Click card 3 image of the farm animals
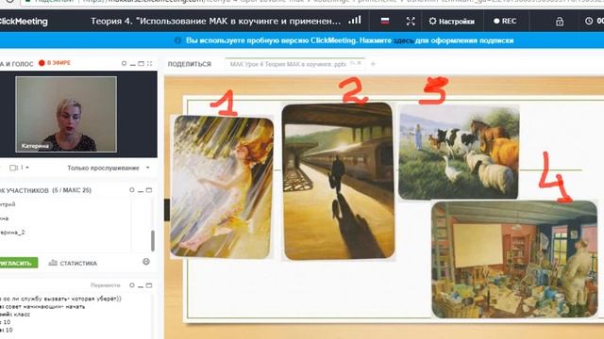The width and height of the screenshot is (604, 339). pos(459,153)
